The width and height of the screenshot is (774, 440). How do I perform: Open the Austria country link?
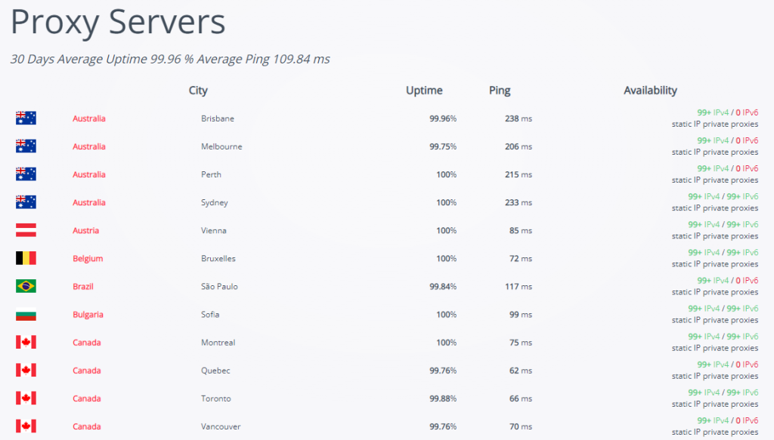point(85,230)
